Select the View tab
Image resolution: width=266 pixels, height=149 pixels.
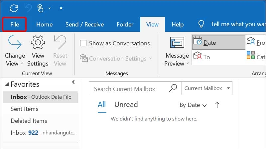(x=153, y=25)
